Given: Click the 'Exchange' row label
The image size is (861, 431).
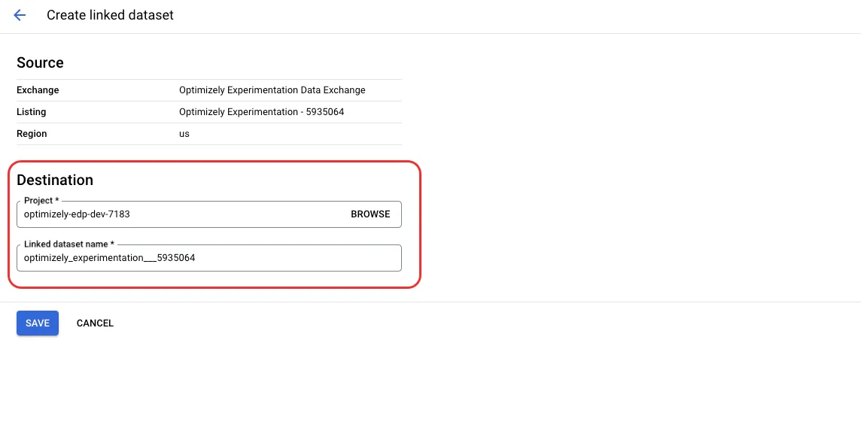Looking at the screenshot, I should pyautogui.click(x=38, y=90).
